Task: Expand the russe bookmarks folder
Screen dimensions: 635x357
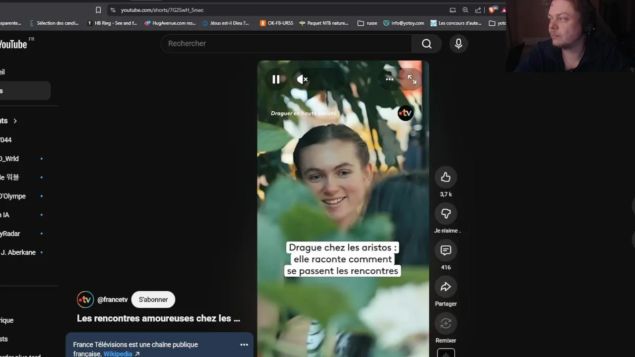Action: [368, 23]
